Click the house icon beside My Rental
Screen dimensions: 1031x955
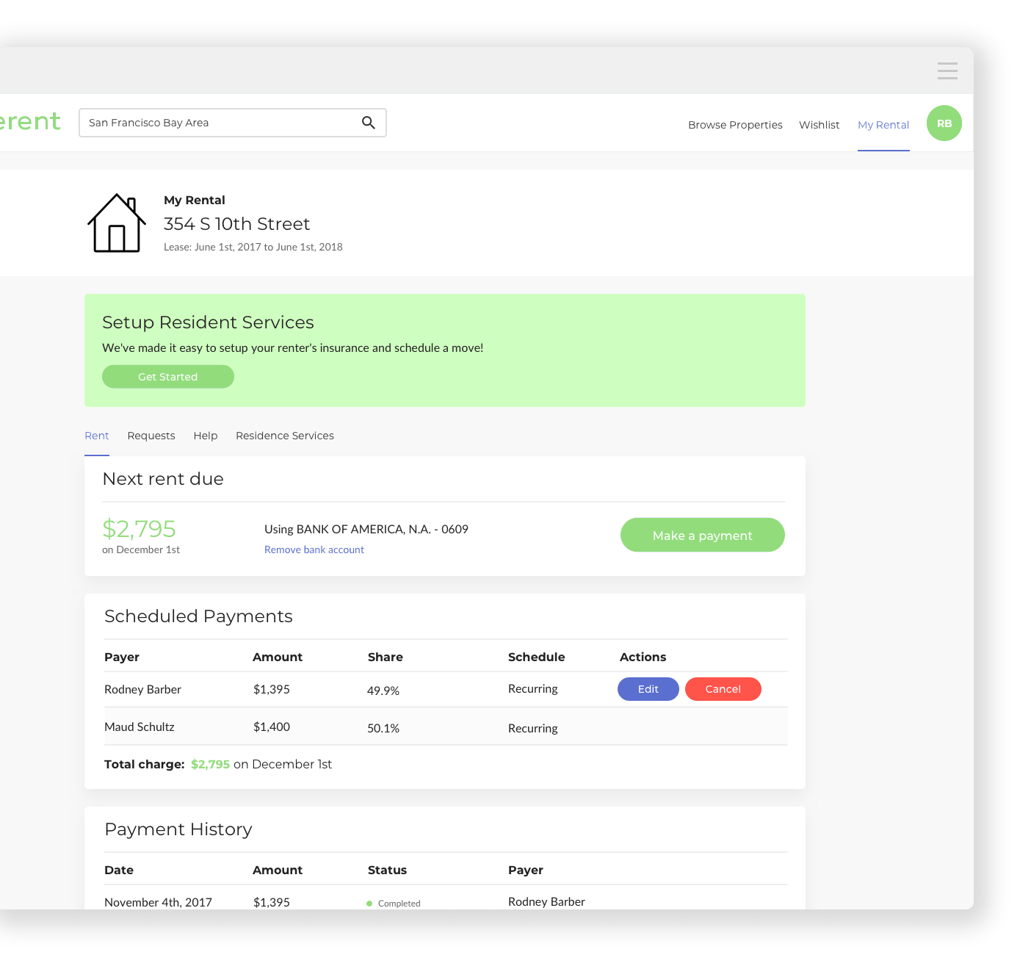pyautogui.click(x=117, y=223)
